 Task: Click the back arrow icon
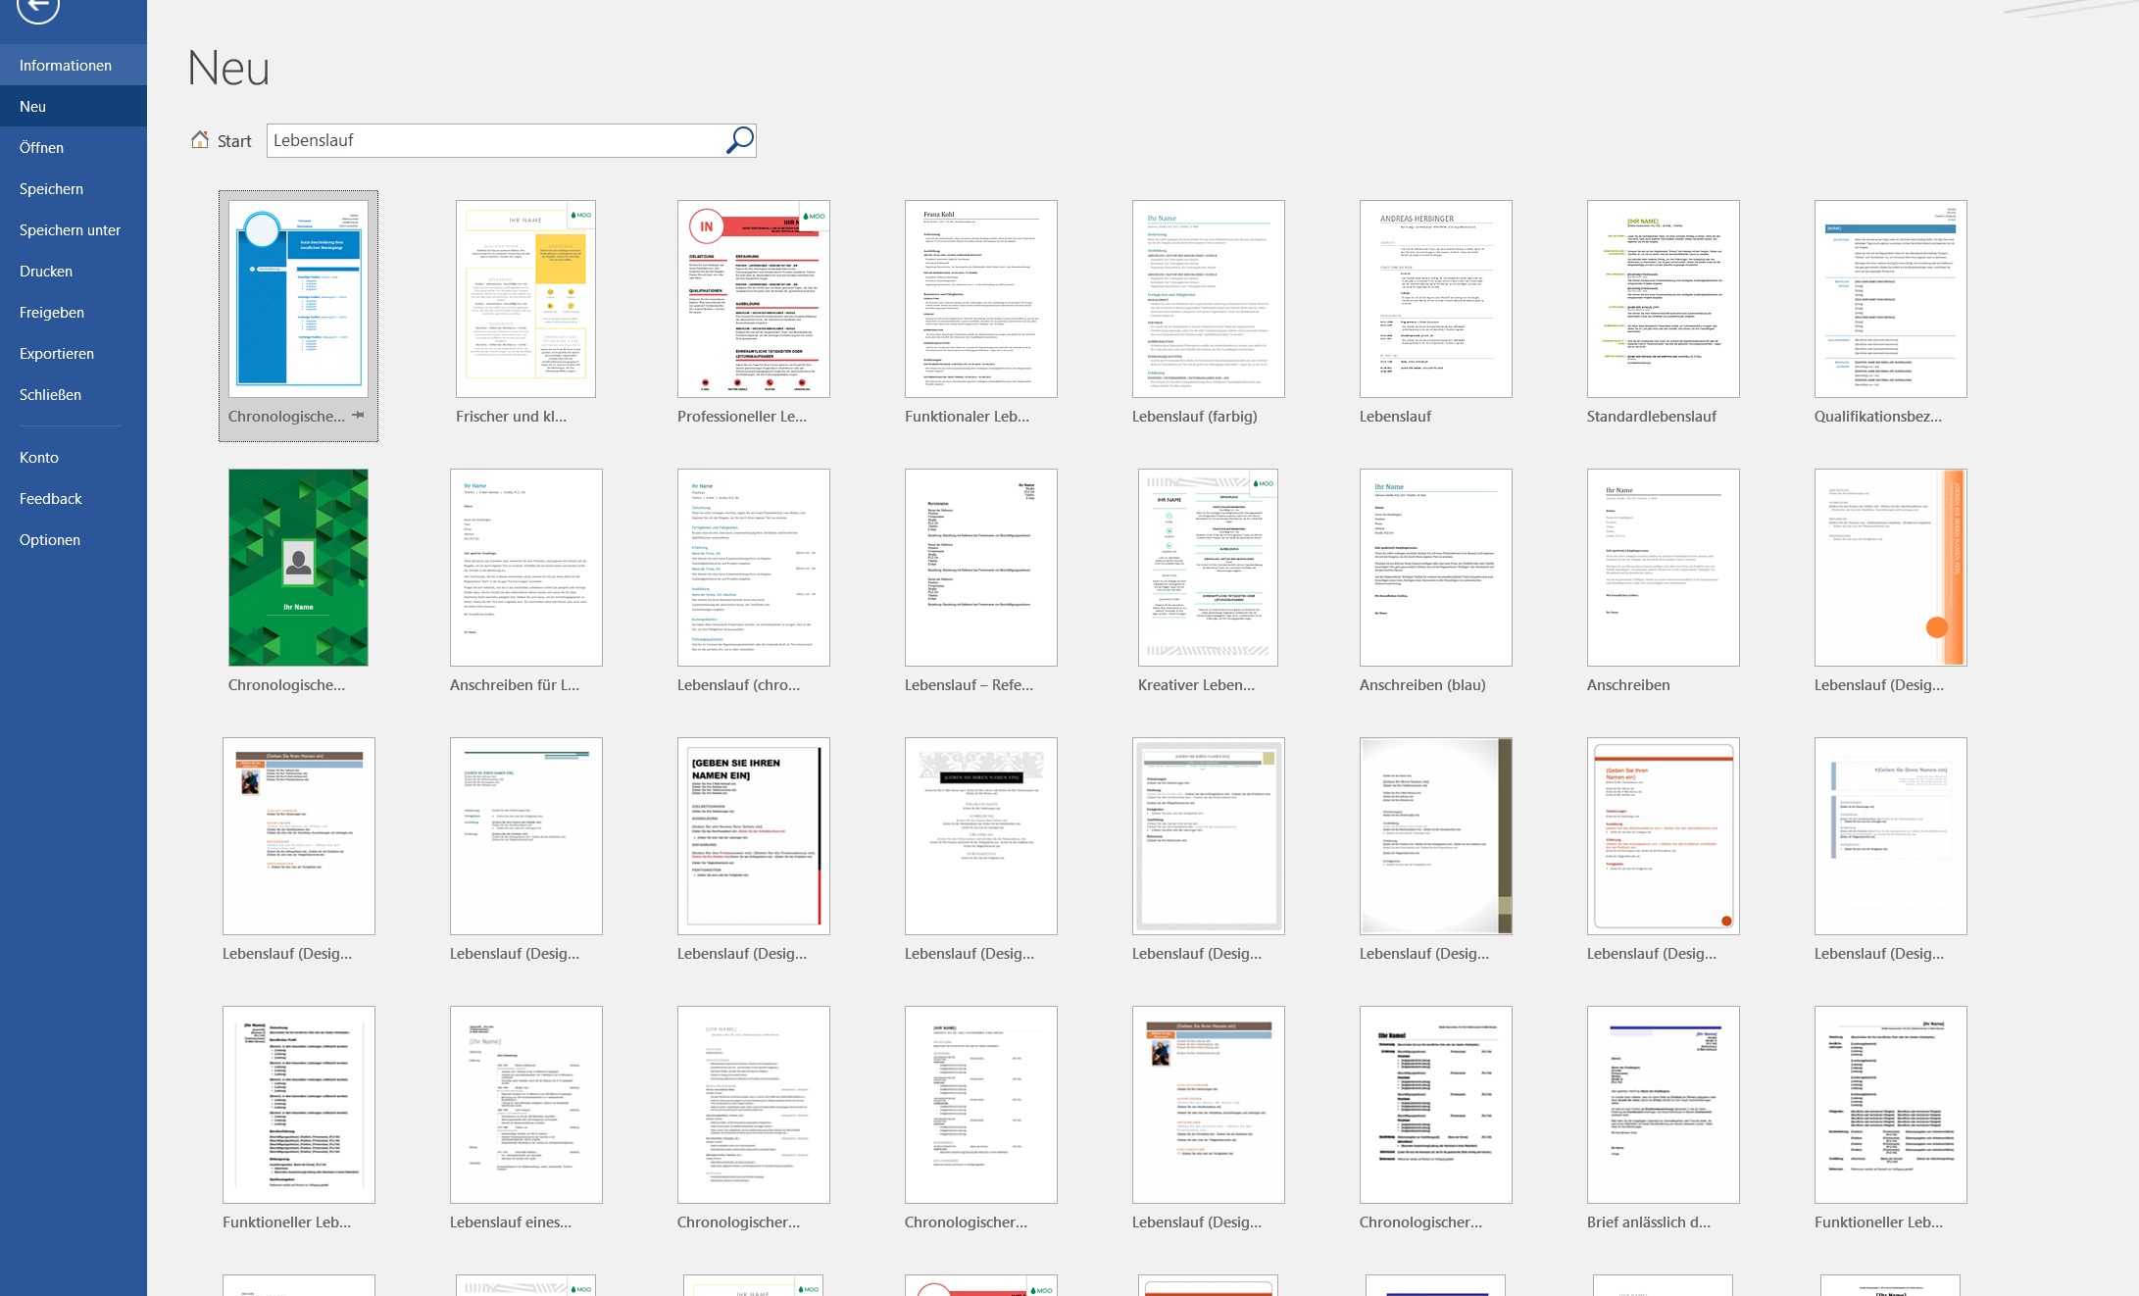tap(38, 9)
